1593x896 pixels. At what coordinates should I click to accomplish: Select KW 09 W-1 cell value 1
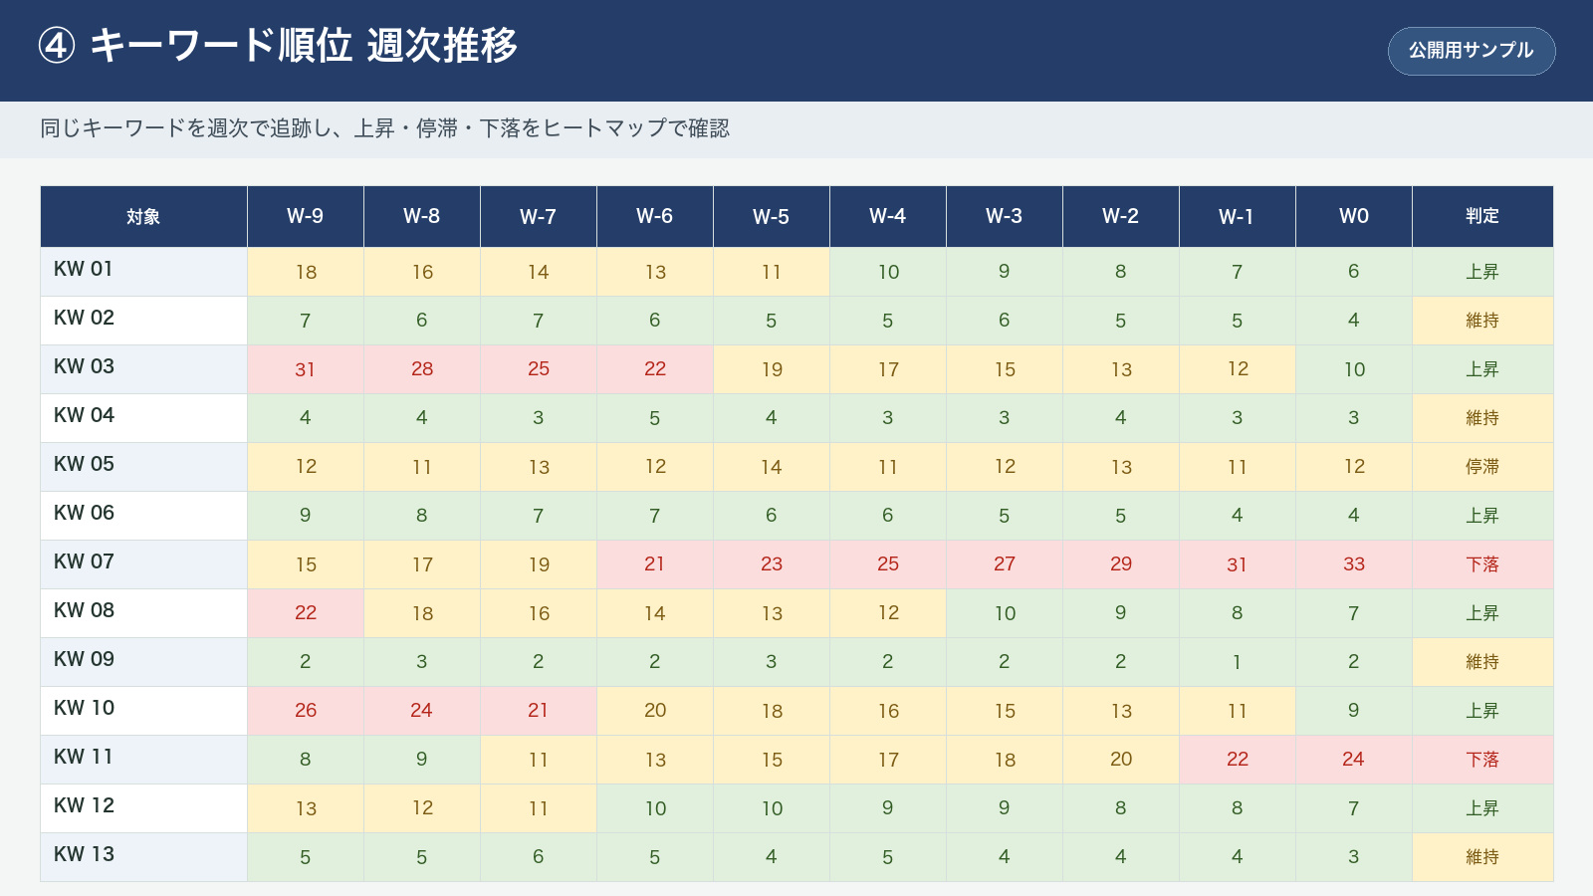coord(1238,662)
